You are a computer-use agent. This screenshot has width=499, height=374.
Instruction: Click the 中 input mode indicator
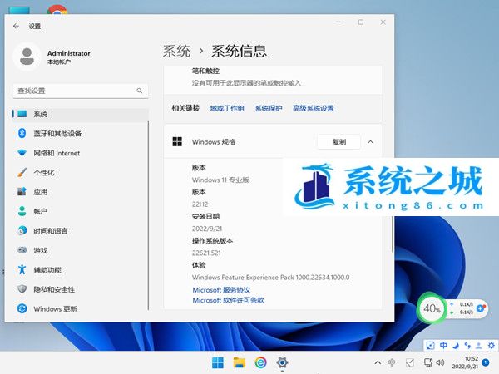pyautogui.click(x=443, y=346)
